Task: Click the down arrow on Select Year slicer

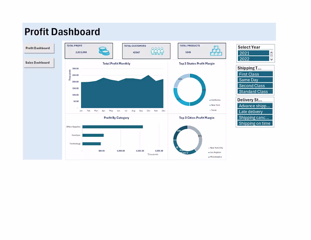Action: 271,60
